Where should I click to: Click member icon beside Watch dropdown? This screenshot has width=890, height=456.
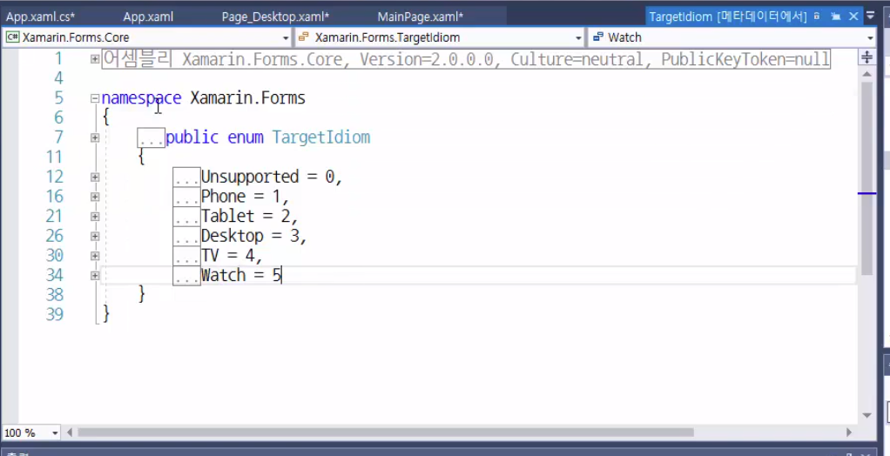pos(597,37)
